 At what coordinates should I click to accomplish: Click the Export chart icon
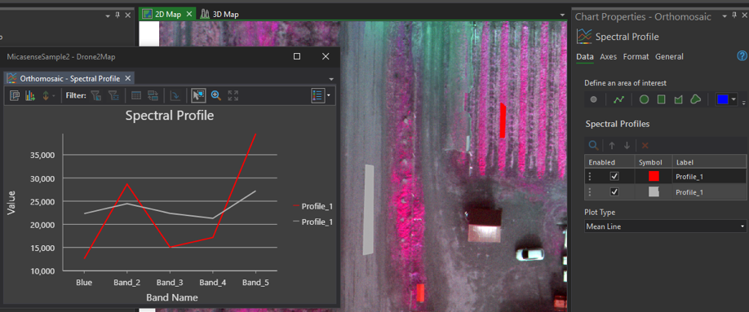click(x=30, y=96)
